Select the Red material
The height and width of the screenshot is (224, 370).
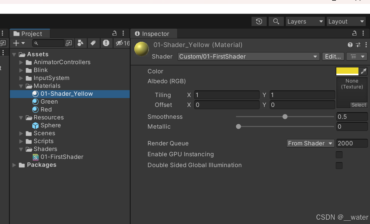[x=46, y=110]
